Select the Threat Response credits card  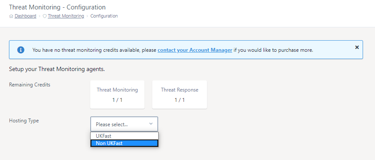coord(180,95)
